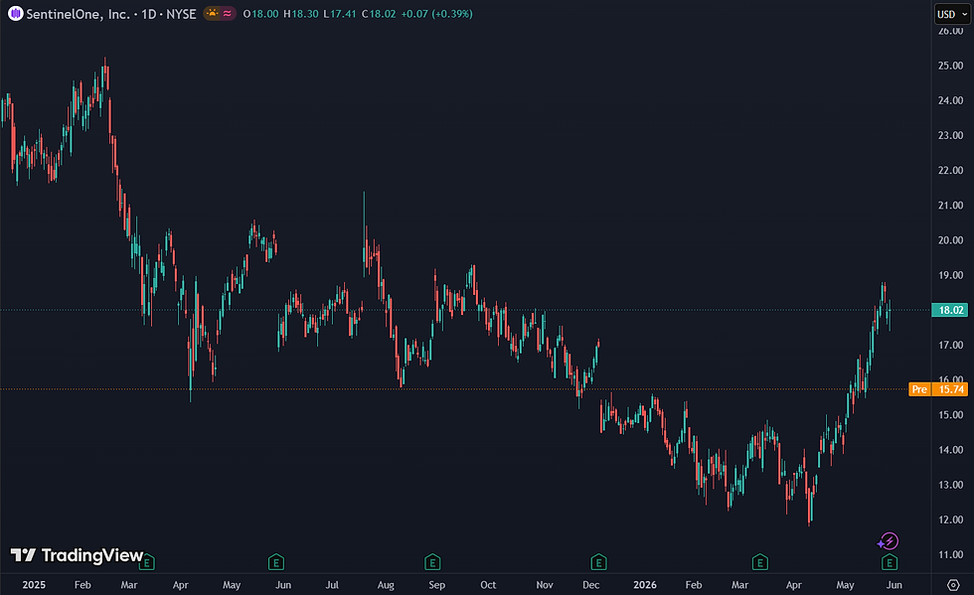Click the change value +0.07 (+0.39%)
This screenshot has width=974, height=595.
(436, 14)
